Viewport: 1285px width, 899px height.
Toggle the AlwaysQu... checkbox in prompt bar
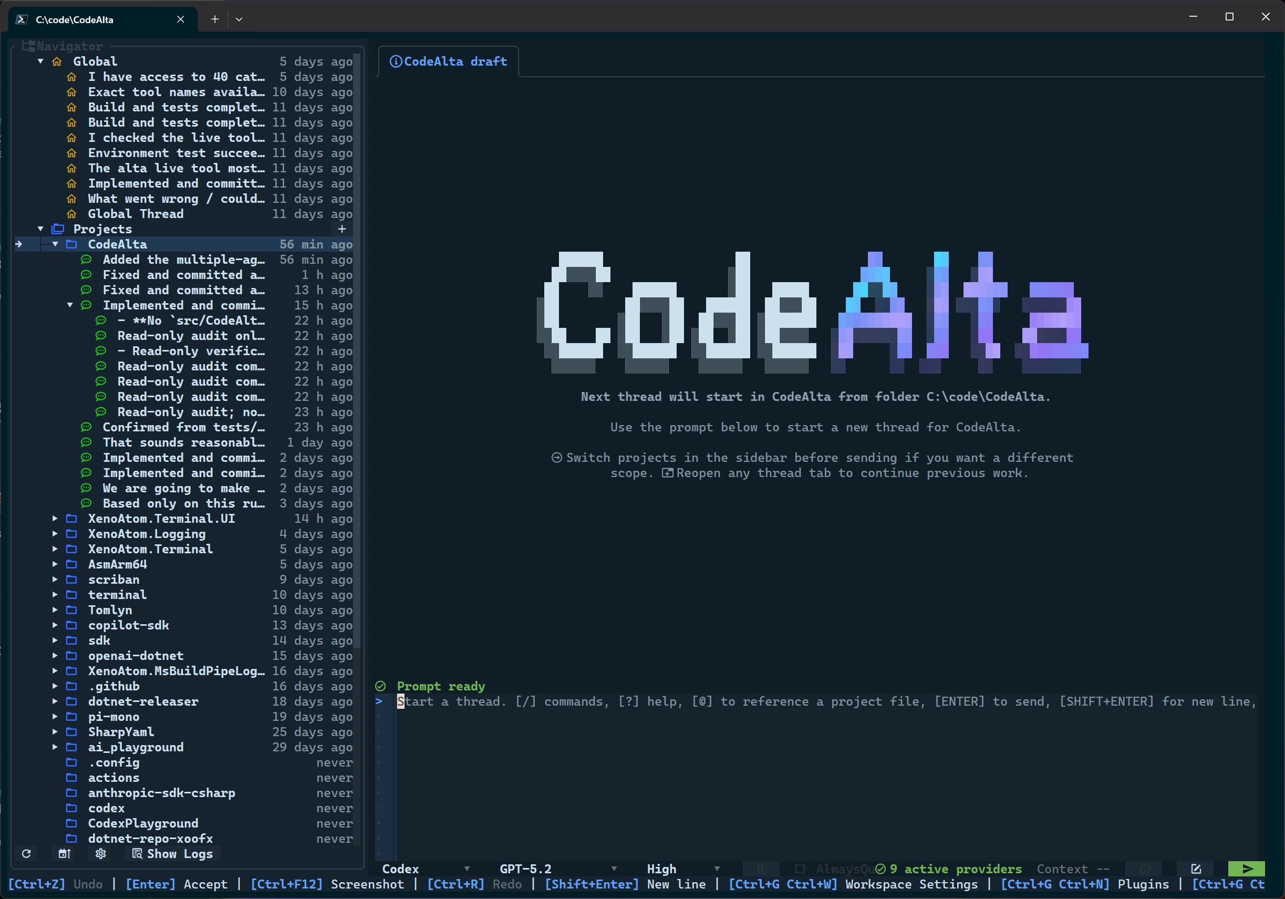(x=800, y=869)
